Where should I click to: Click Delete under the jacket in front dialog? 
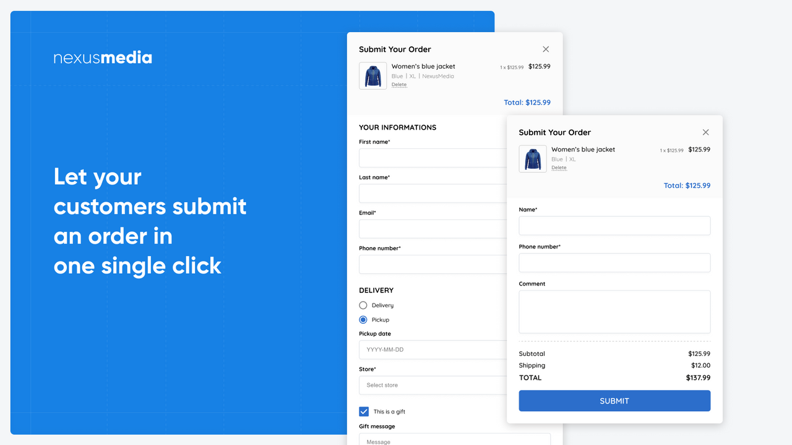(559, 167)
